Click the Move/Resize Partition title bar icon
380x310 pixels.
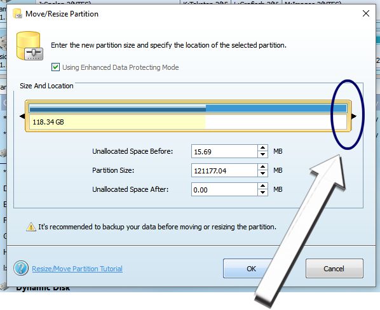coord(17,13)
